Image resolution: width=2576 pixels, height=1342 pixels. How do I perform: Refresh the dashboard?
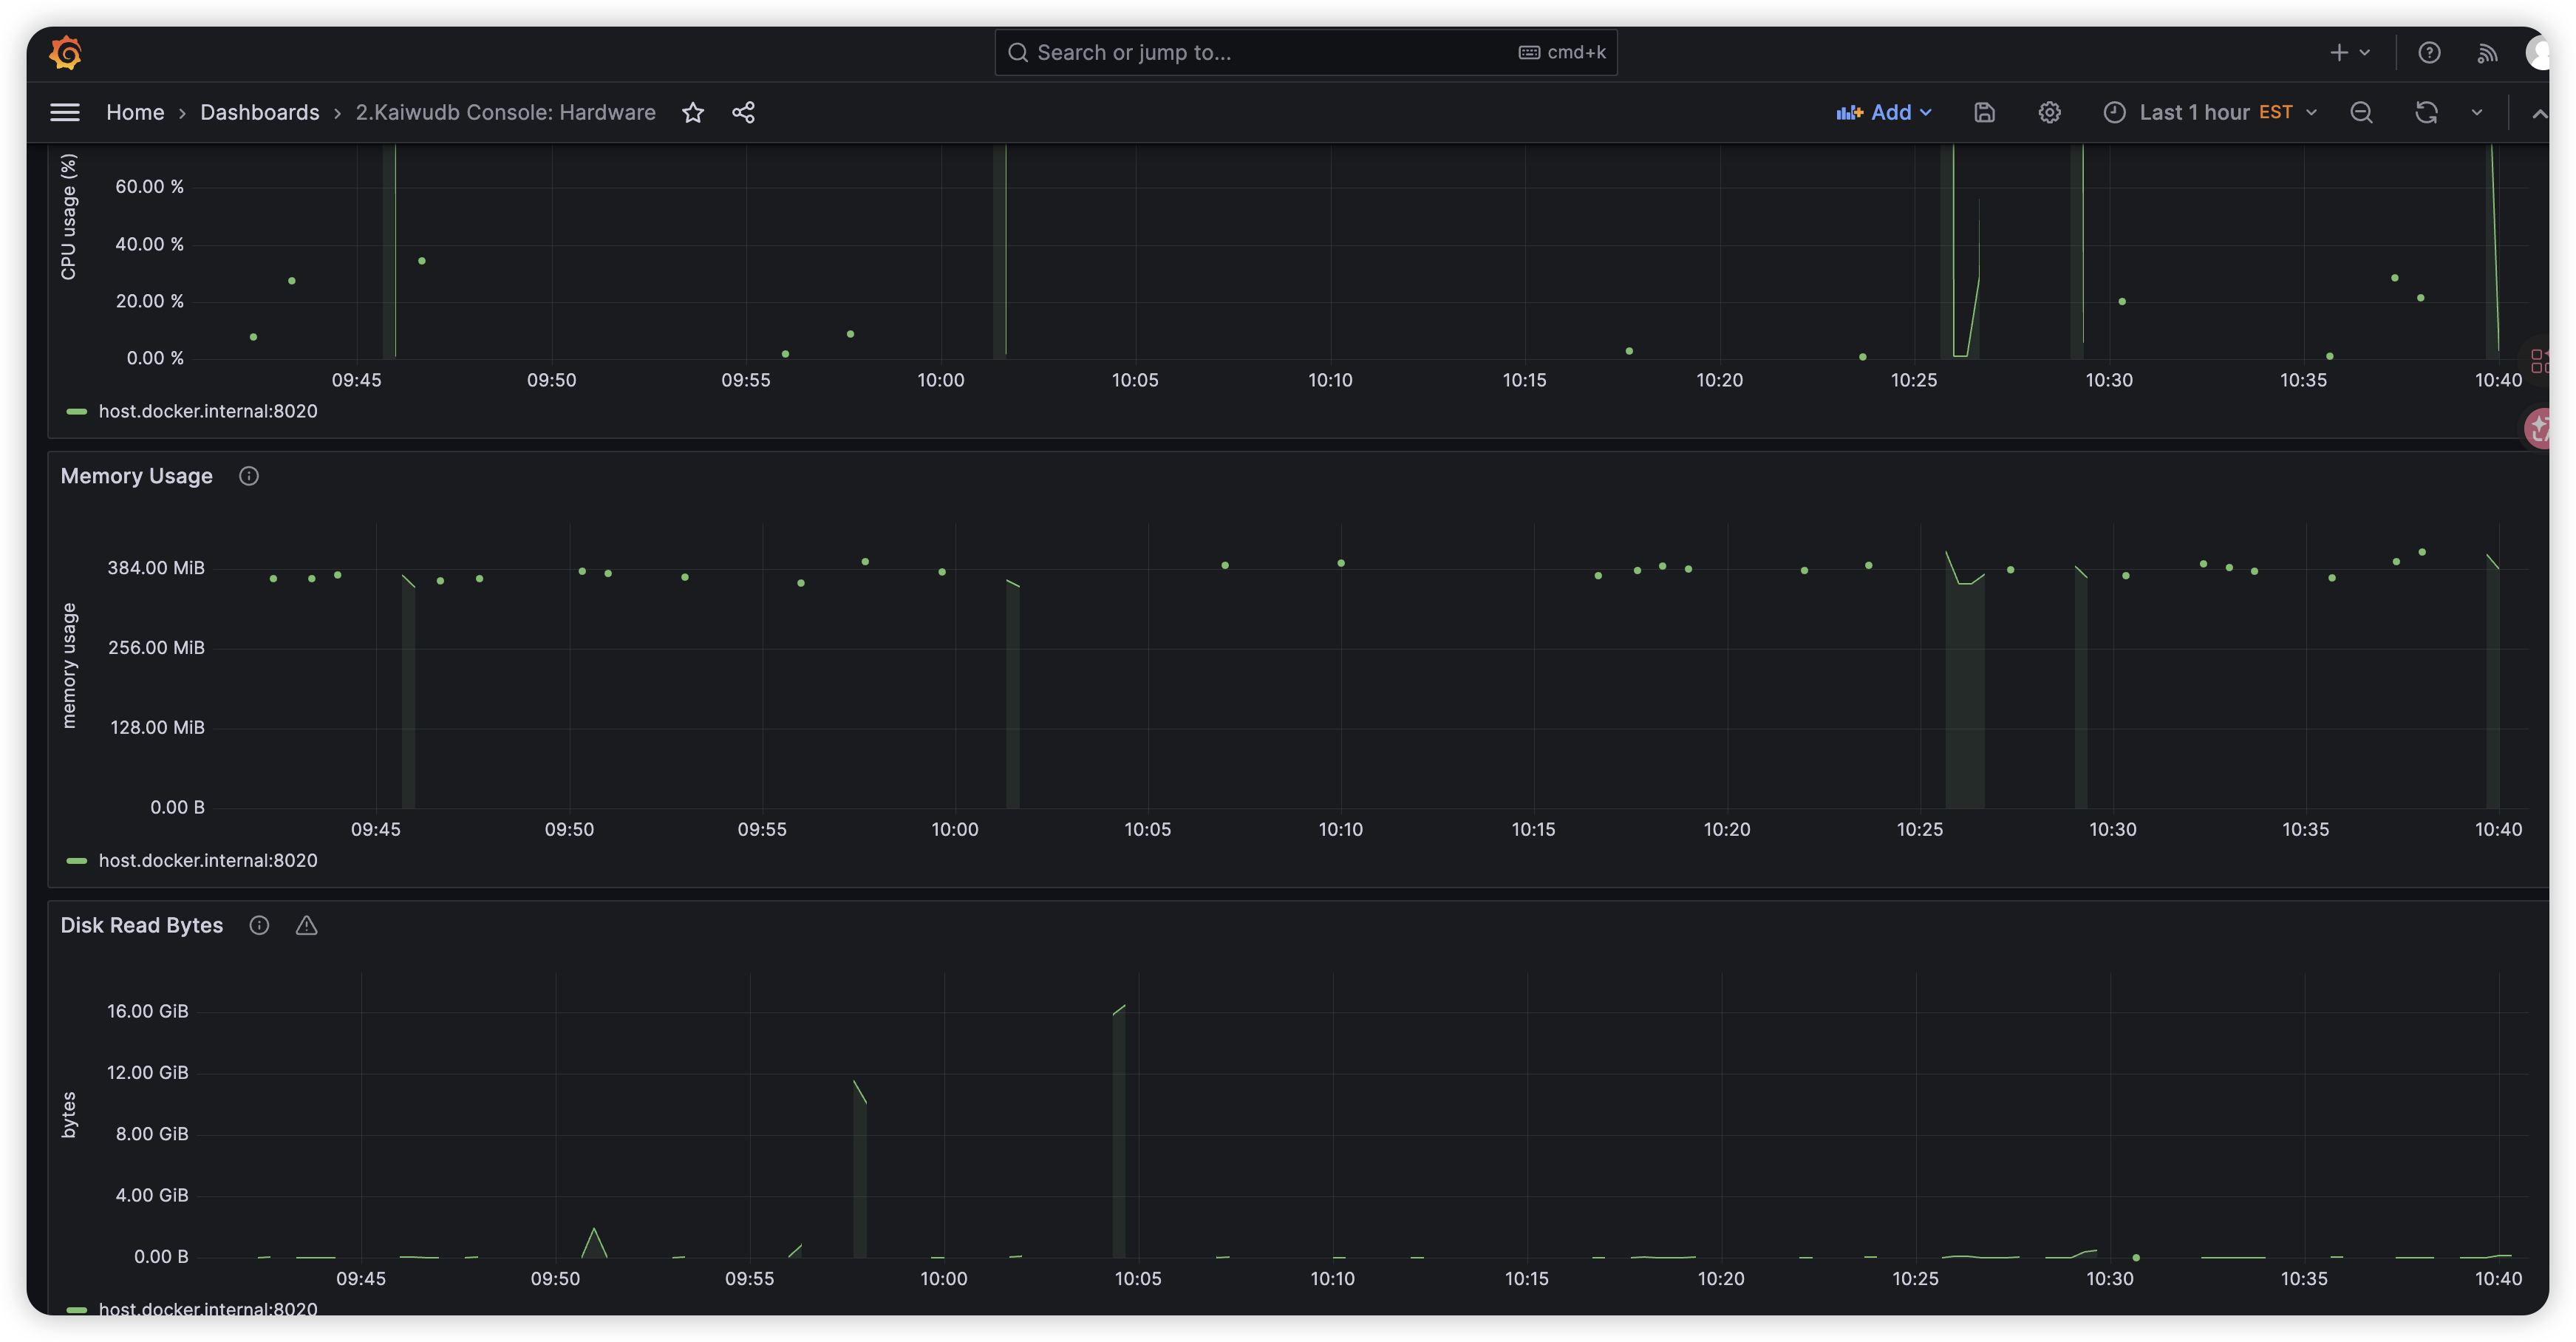click(x=2426, y=112)
